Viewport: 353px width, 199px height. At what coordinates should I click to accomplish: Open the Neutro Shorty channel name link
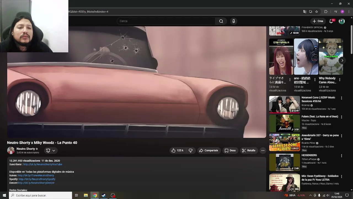tap(26, 149)
